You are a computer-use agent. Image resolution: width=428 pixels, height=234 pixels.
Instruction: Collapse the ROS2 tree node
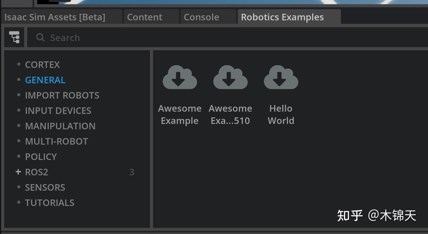pos(18,172)
